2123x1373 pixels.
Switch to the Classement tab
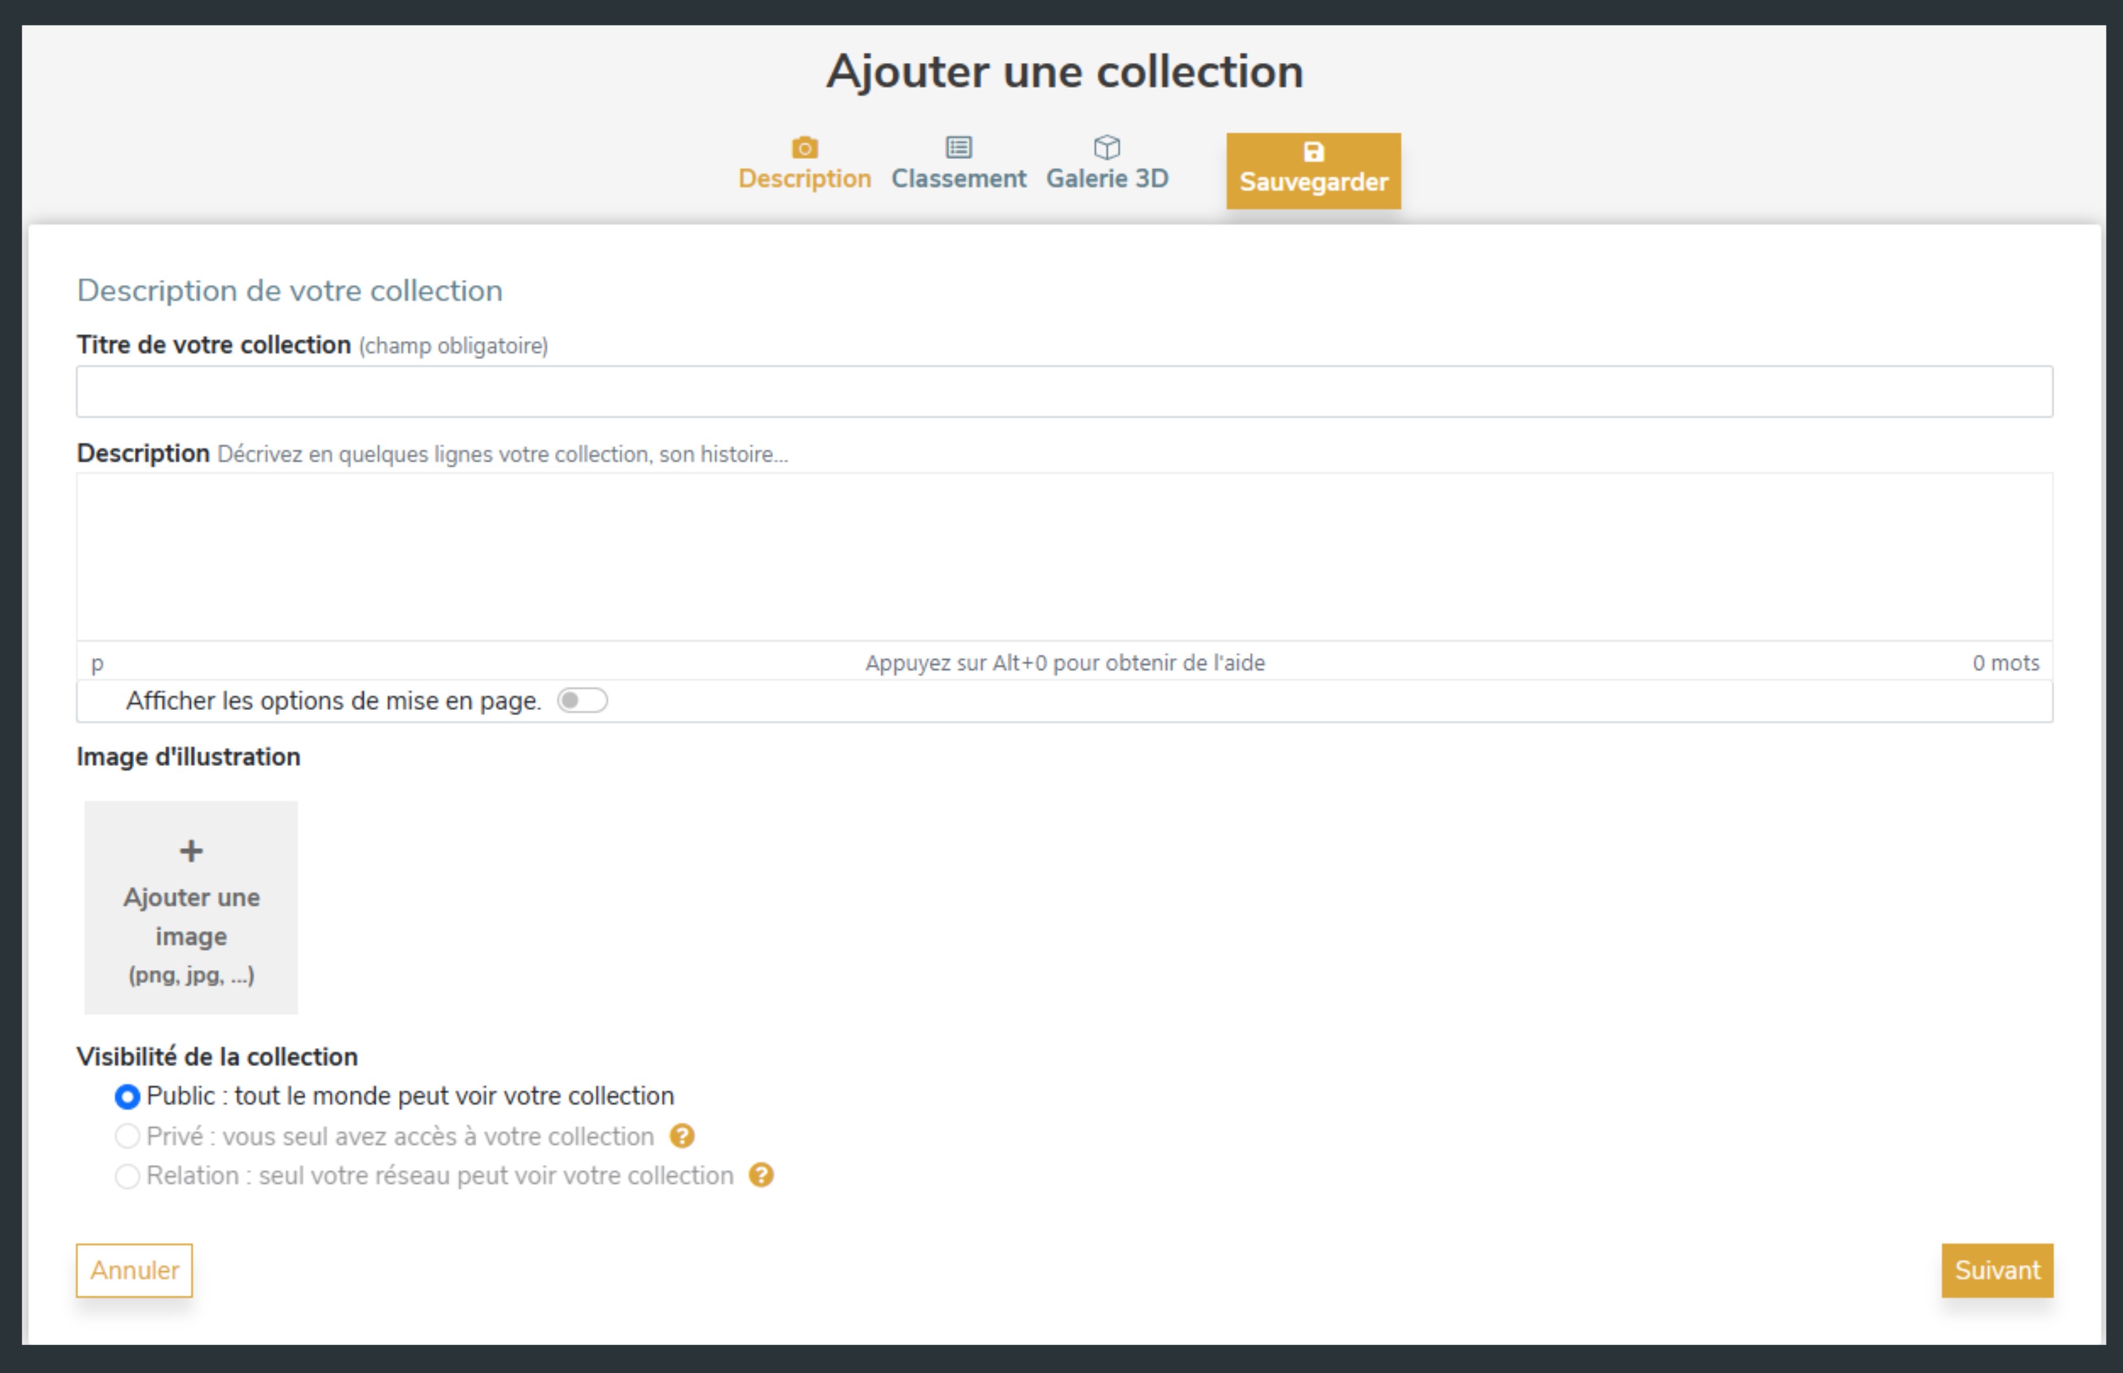(959, 165)
